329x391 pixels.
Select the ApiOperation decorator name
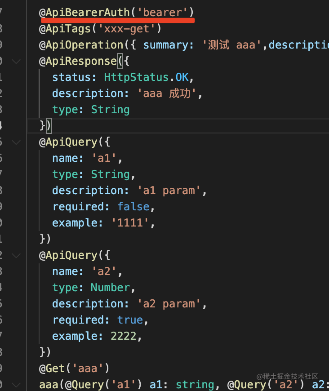click(x=84, y=45)
